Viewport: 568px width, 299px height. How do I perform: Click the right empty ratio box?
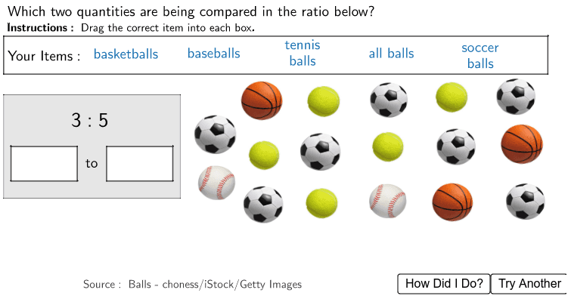click(x=139, y=163)
